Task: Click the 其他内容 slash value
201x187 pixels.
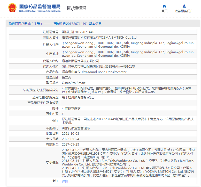Action: click(x=63, y=114)
